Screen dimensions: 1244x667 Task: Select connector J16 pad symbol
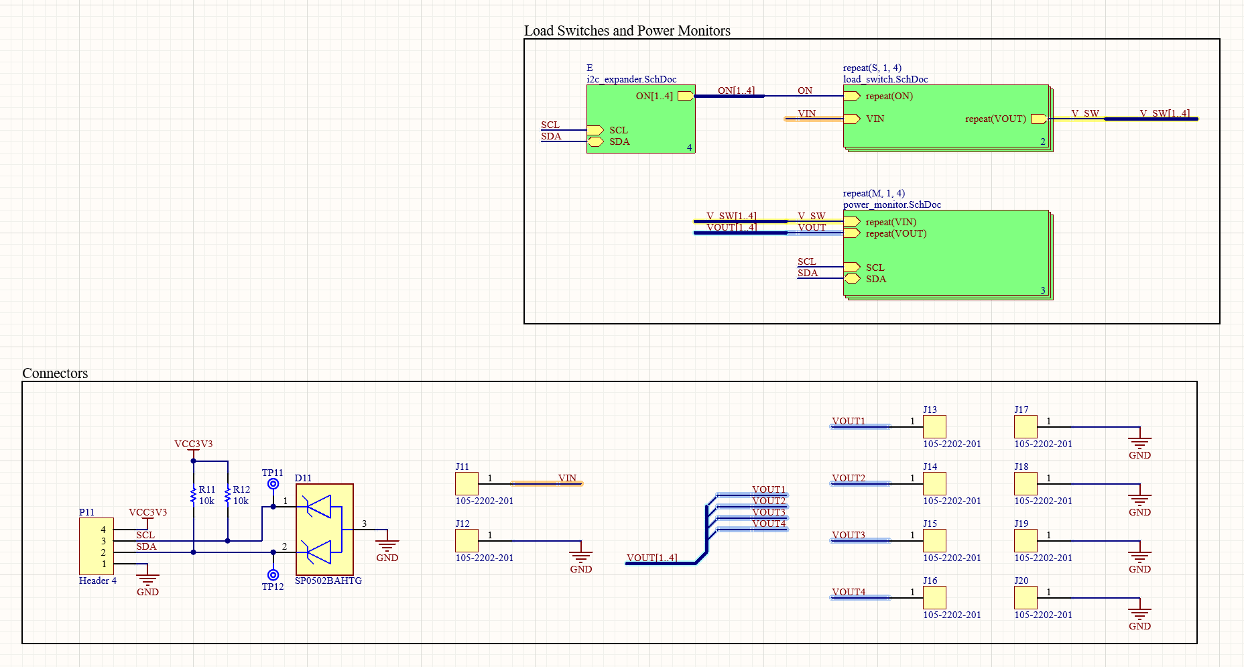click(x=934, y=598)
